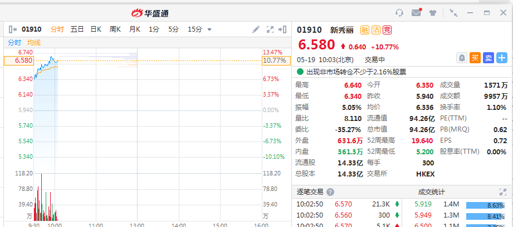Open the messages envelope icon

(417, 13)
